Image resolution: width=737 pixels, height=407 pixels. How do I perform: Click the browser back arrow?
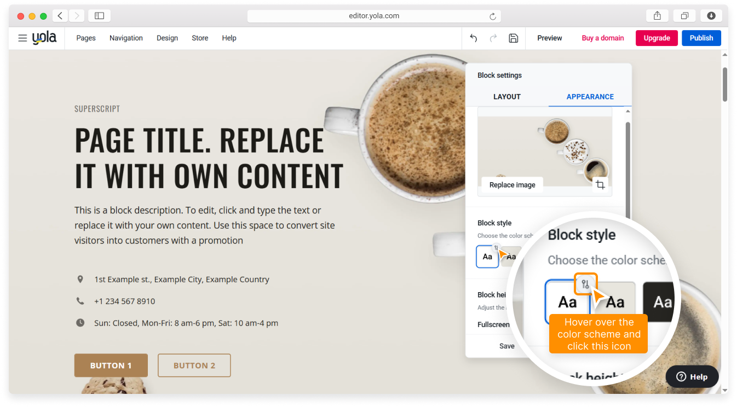coord(60,16)
